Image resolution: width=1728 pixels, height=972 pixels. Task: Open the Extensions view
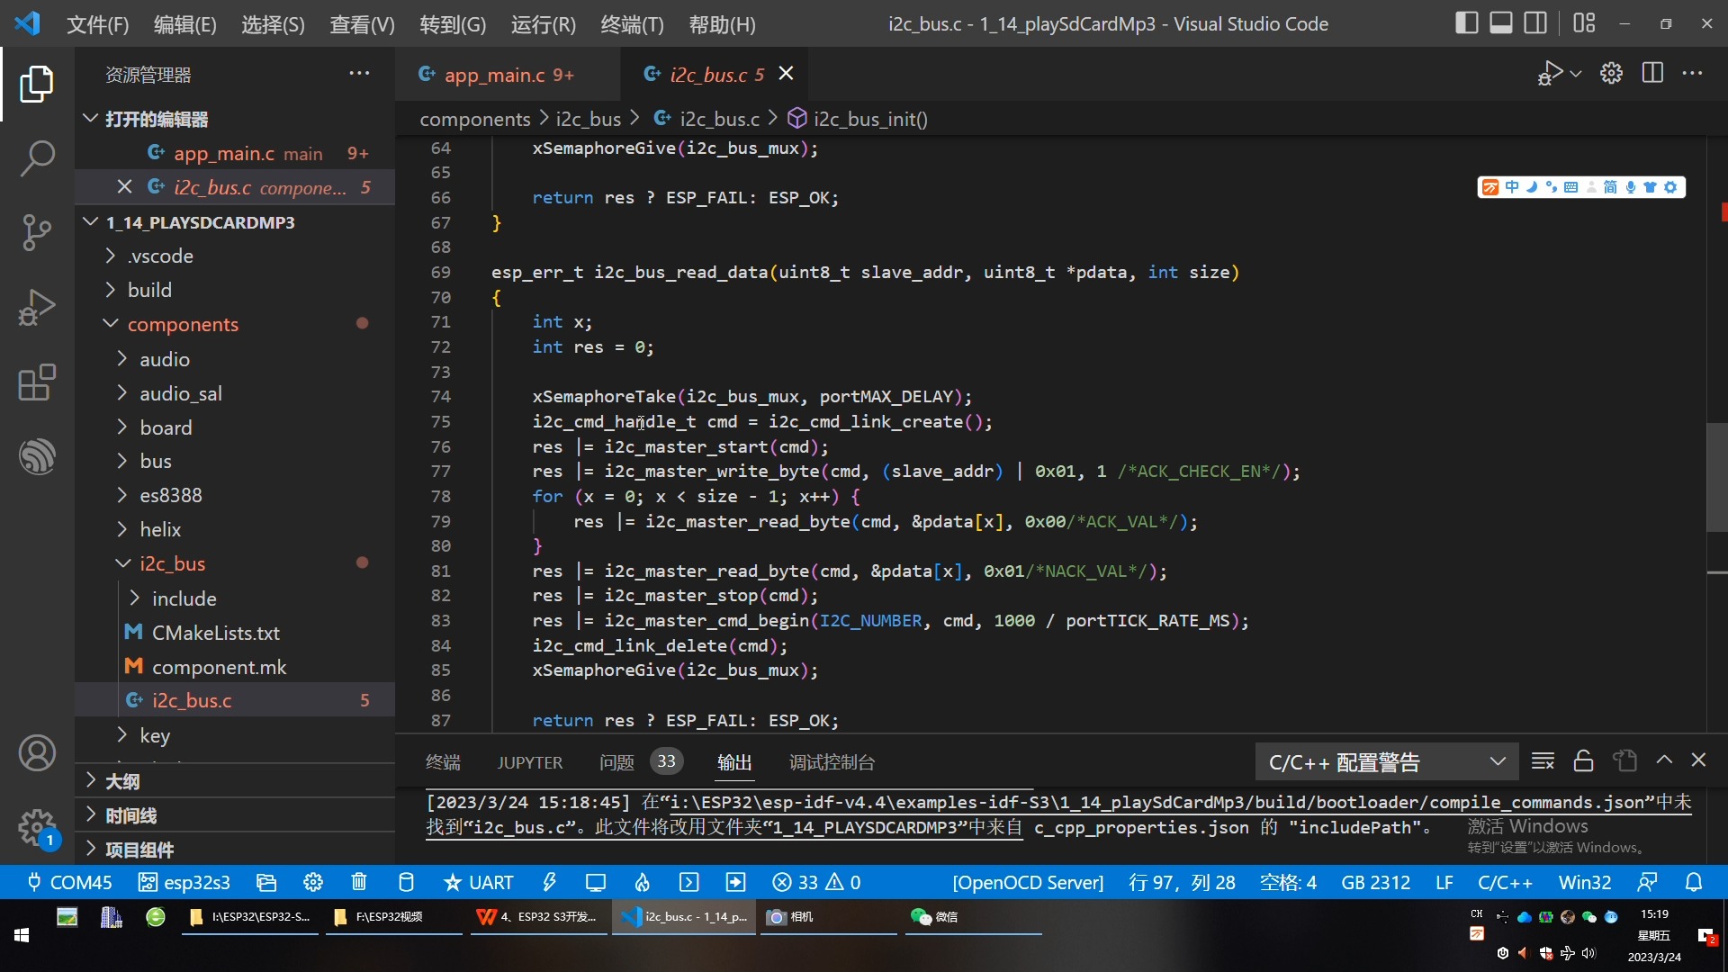(37, 382)
